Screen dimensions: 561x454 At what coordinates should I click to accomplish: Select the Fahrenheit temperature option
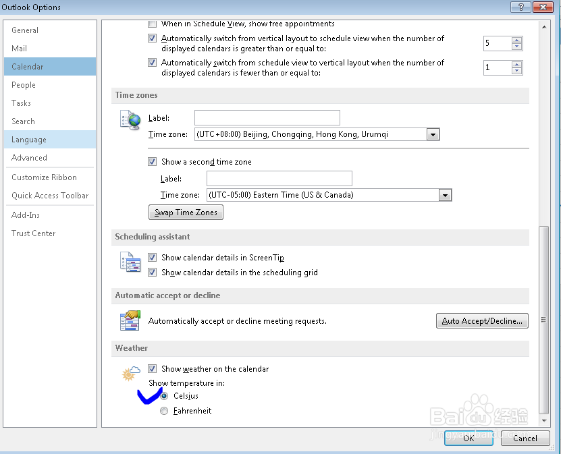coord(164,411)
